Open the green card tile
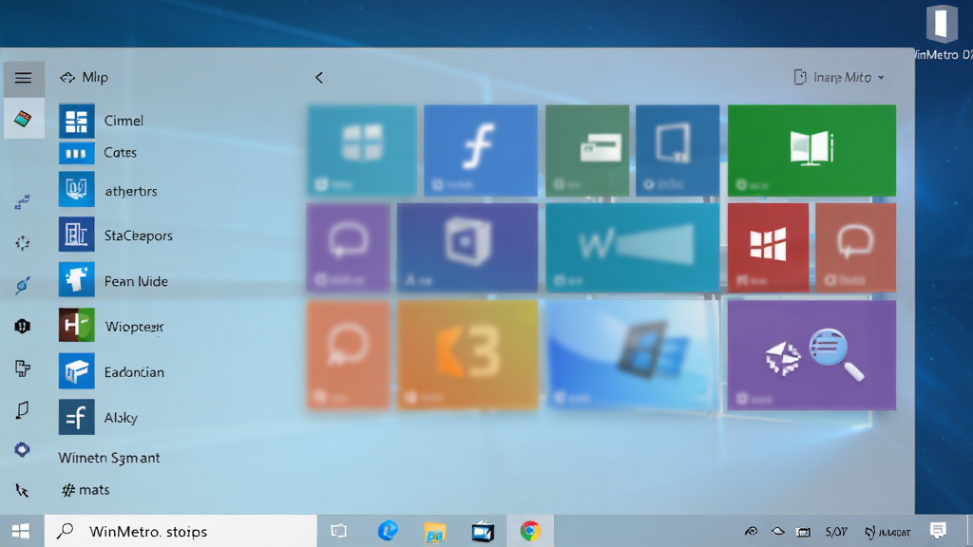Image resolution: width=973 pixels, height=547 pixels. [587, 151]
